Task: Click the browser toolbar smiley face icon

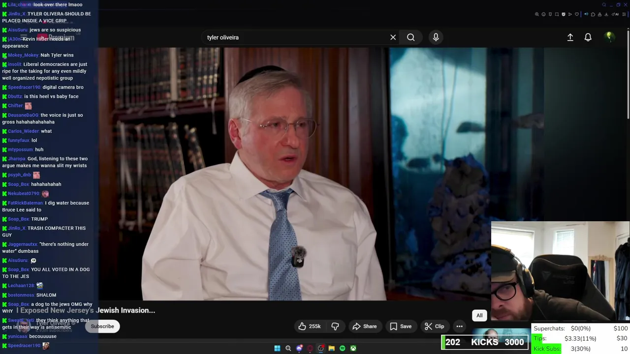Action: (x=544, y=14)
